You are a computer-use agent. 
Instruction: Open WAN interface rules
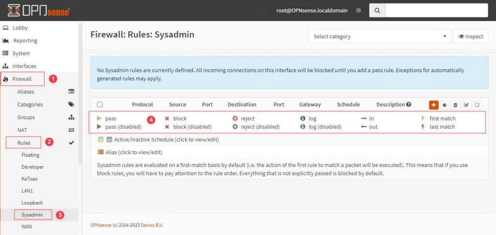pyautogui.click(x=27, y=226)
